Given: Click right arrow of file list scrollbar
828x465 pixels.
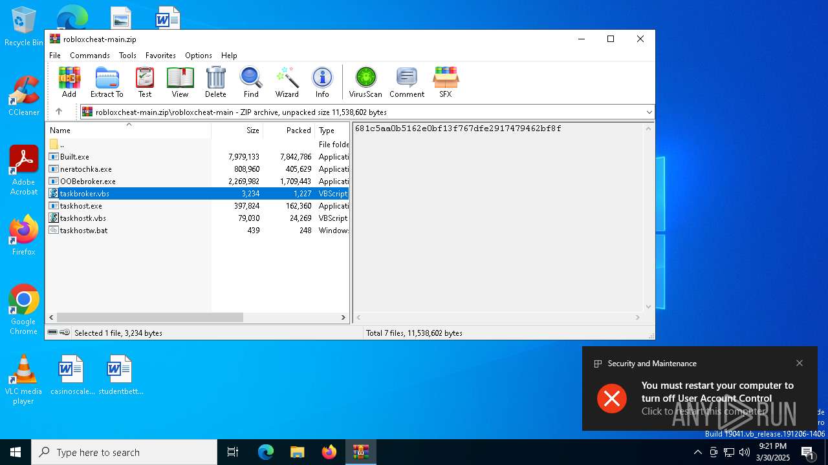Looking at the screenshot, I should click(x=343, y=317).
